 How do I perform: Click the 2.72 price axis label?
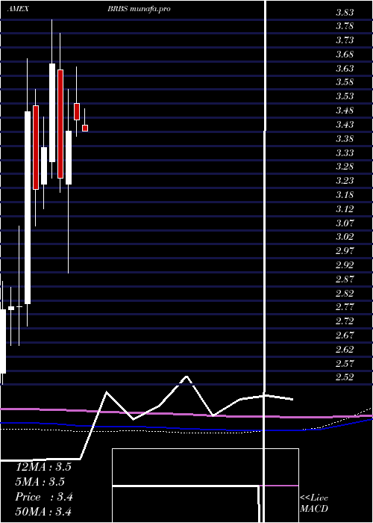click(x=345, y=321)
